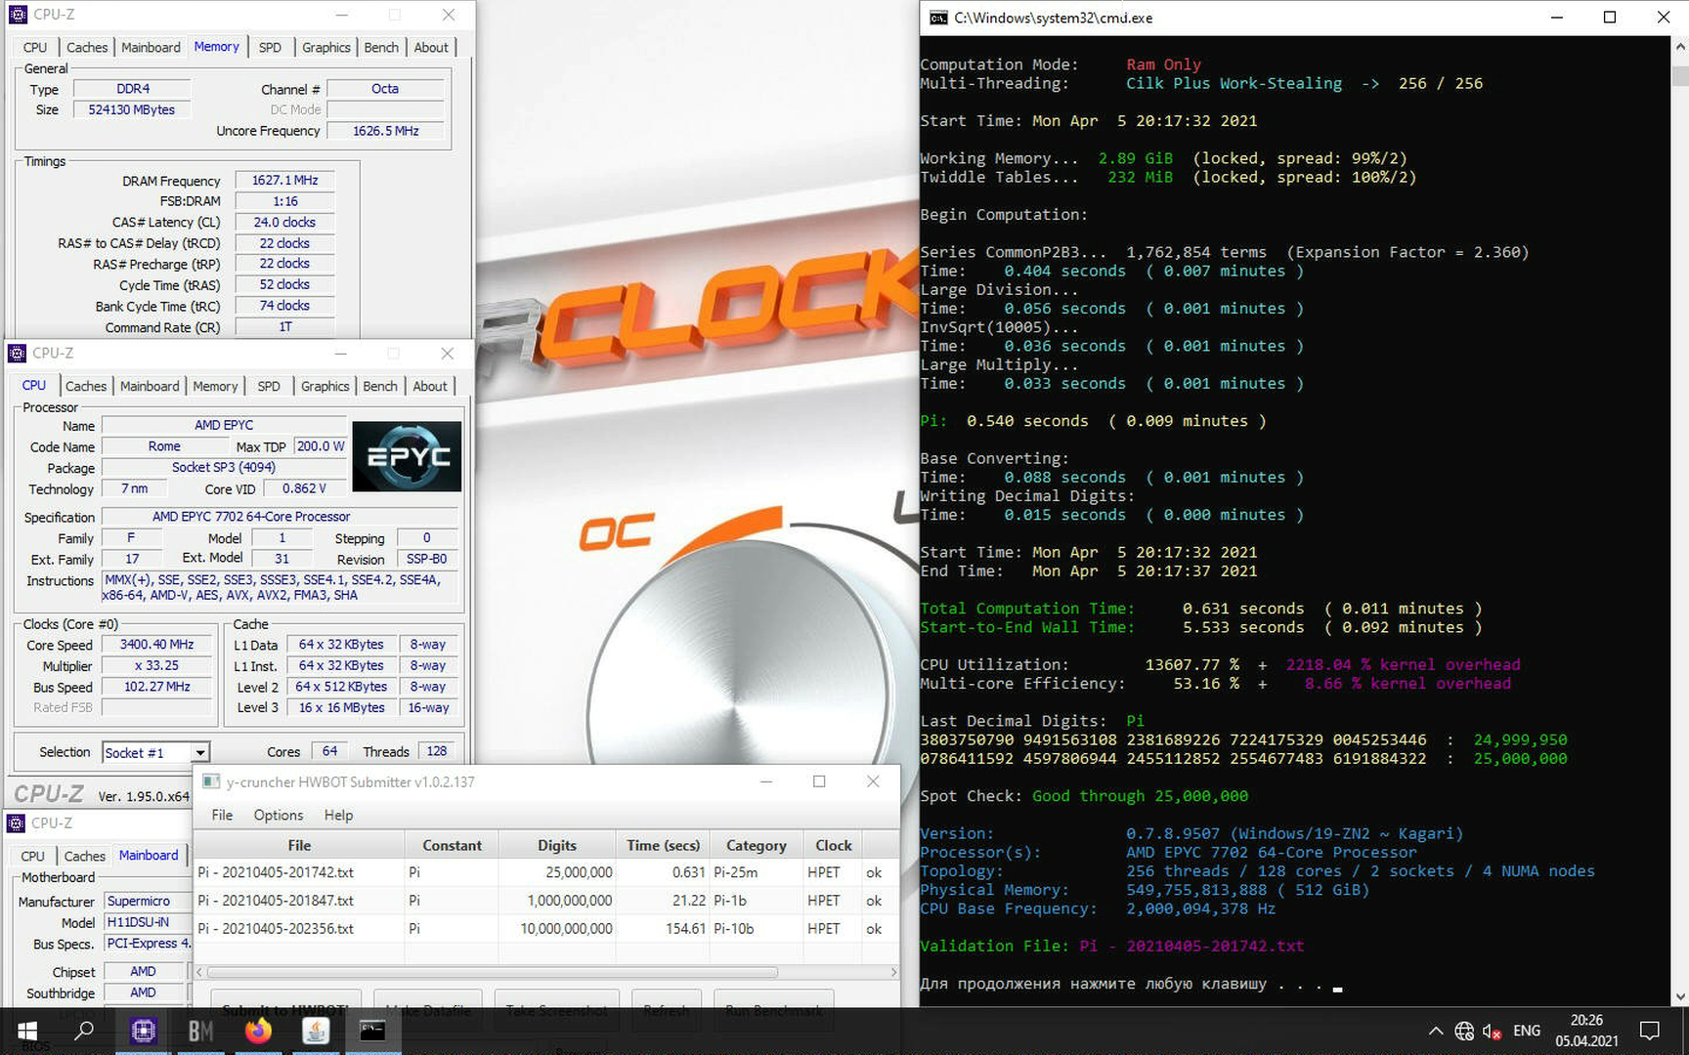Open the Java app taskbar icon

point(315,1031)
